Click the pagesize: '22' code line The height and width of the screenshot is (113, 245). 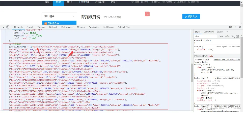28,36
